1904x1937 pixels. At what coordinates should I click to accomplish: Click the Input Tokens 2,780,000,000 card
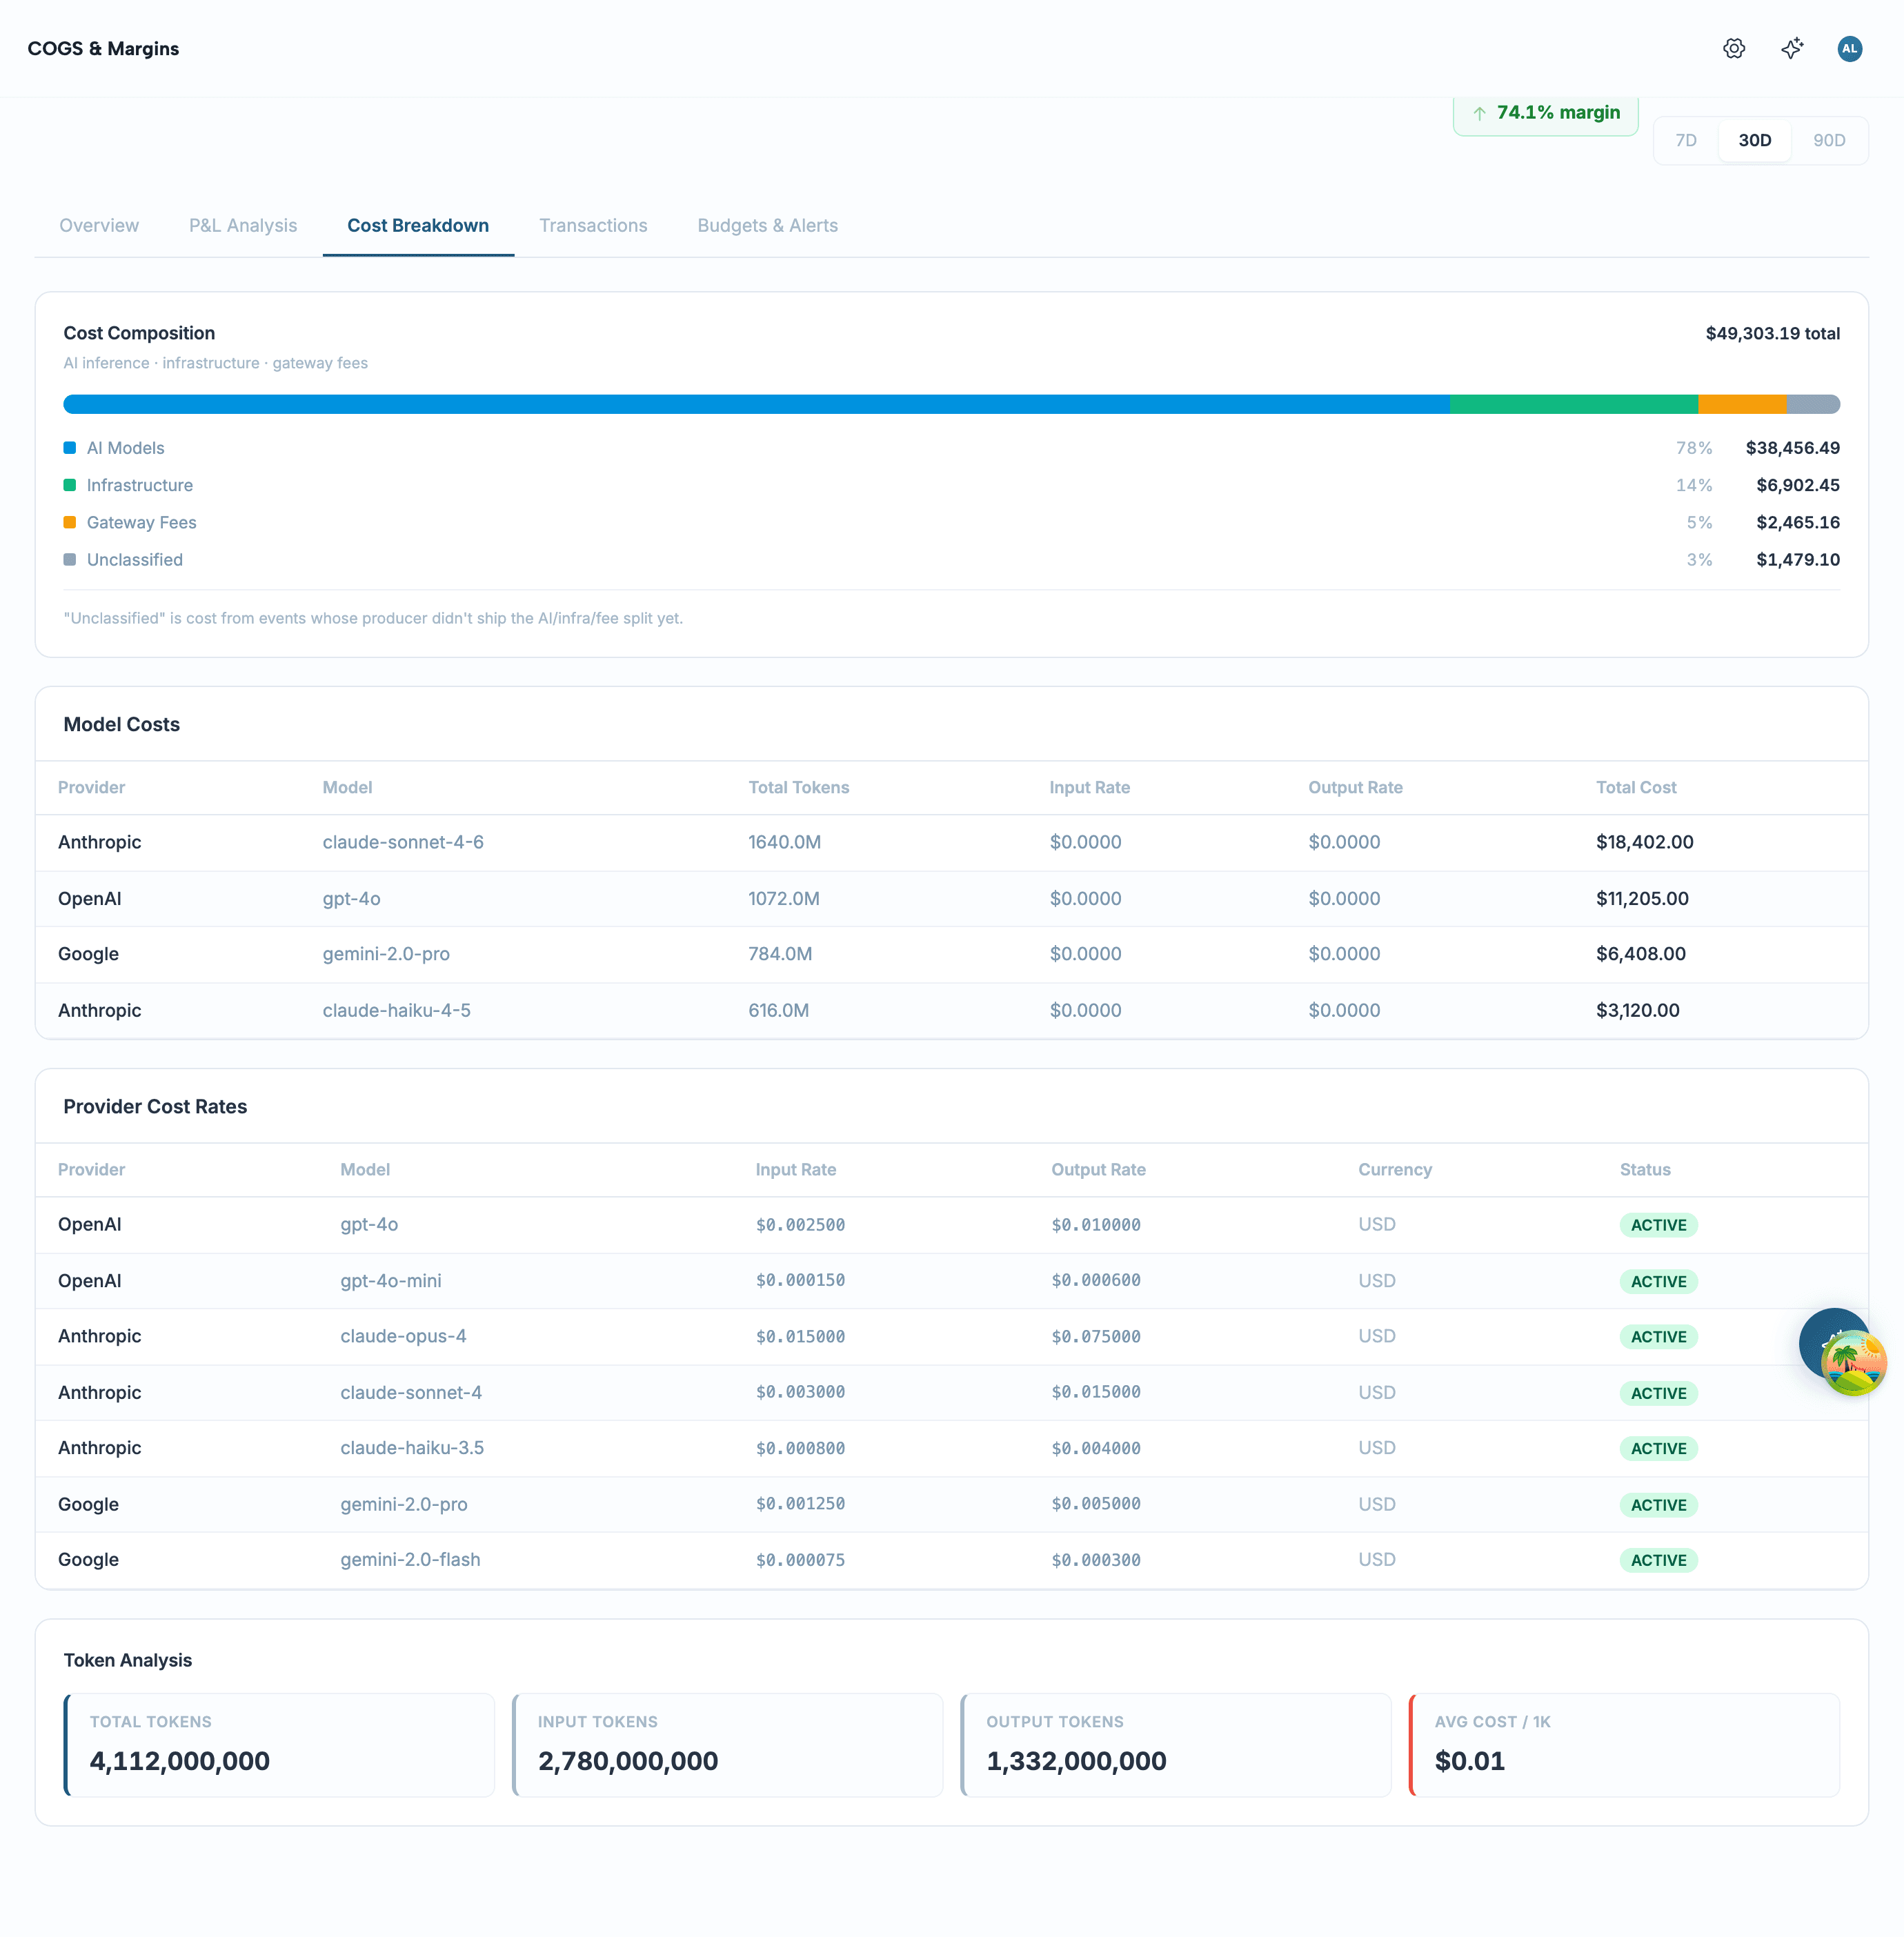(727, 1745)
